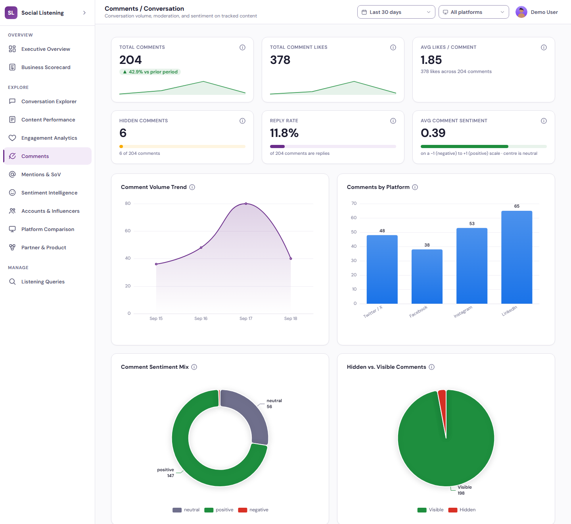Click the Demo User avatar
The image size is (571, 524).
click(x=521, y=12)
